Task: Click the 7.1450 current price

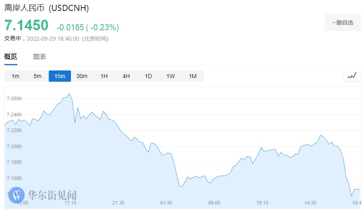Action: click(x=27, y=25)
